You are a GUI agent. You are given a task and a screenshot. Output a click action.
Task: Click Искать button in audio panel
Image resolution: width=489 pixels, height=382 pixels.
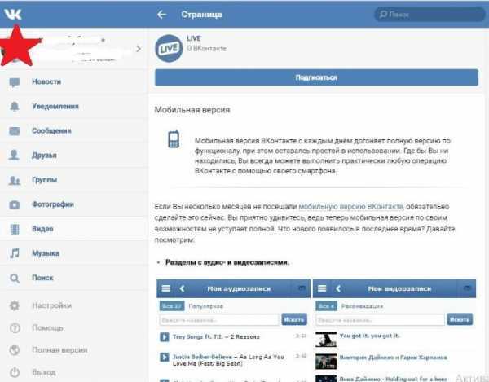294,319
